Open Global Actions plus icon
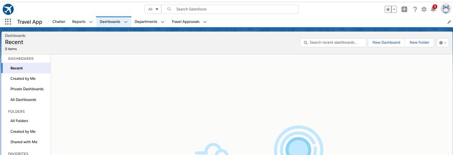Image resolution: width=453 pixels, height=155 pixels. click(404, 9)
